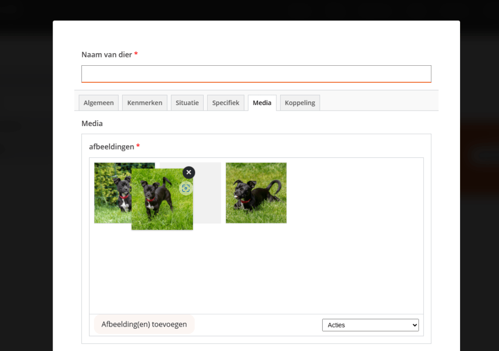The height and width of the screenshot is (351, 499).
Task: Open the Koppeling tab
Action: click(300, 103)
